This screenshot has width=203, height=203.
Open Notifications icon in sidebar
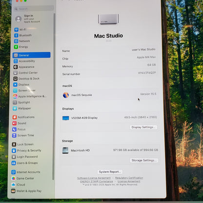click(15, 117)
